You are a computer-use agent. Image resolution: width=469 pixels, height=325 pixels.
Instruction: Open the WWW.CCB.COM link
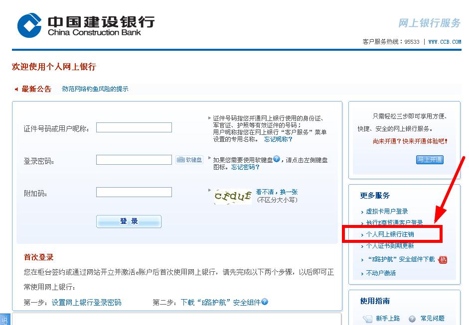click(445, 42)
